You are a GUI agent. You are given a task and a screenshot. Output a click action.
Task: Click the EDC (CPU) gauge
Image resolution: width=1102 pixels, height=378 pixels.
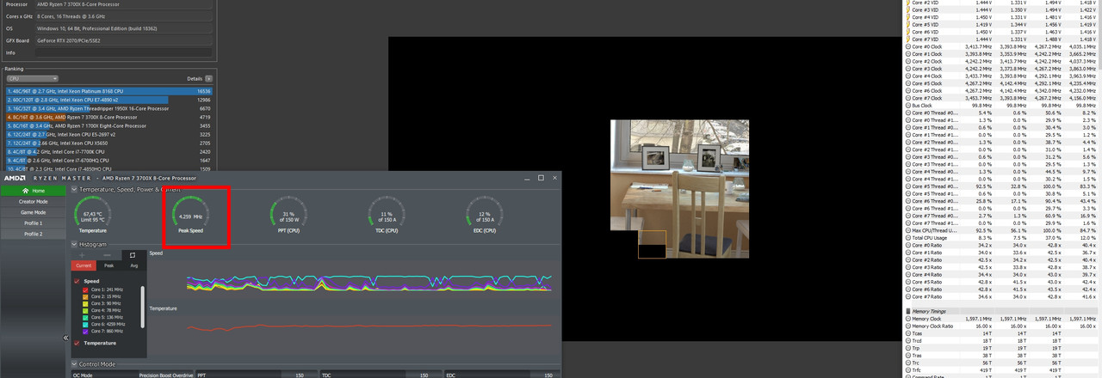click(x=483, y=215)
